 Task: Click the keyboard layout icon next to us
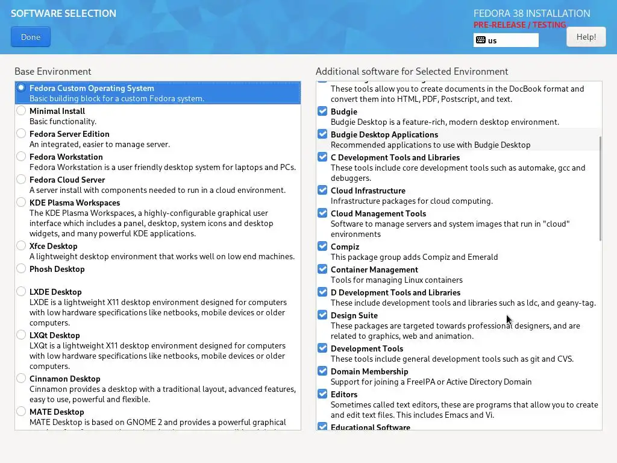(480, 40)
